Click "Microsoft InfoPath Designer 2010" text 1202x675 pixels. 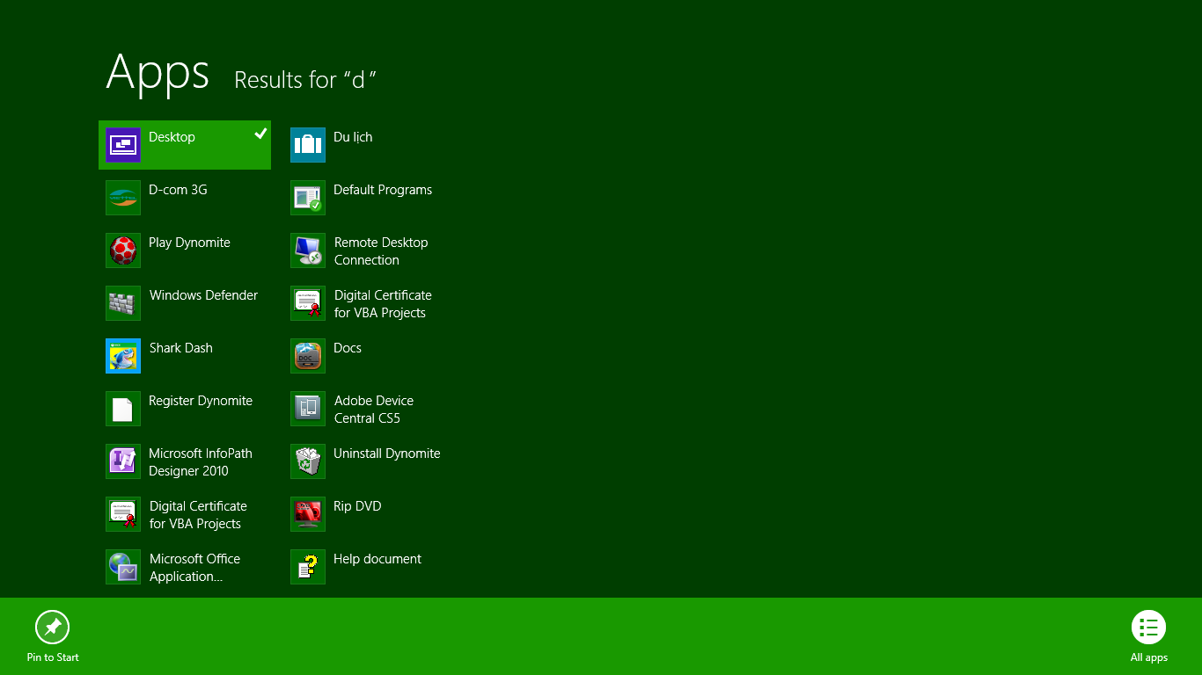click(x=201, y=462)
